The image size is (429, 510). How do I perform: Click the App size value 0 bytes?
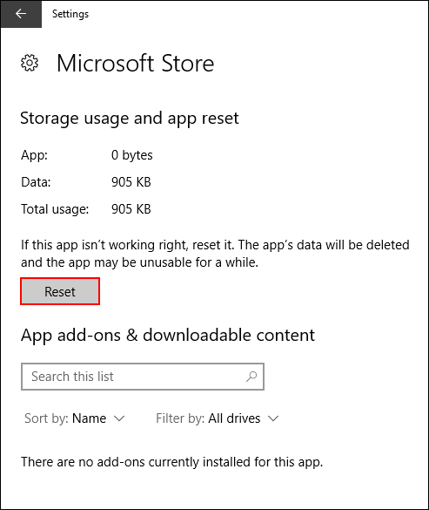(132, 155)
